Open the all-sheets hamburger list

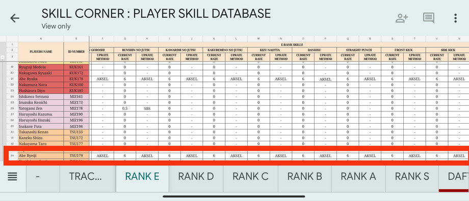[x=13, y=177]
